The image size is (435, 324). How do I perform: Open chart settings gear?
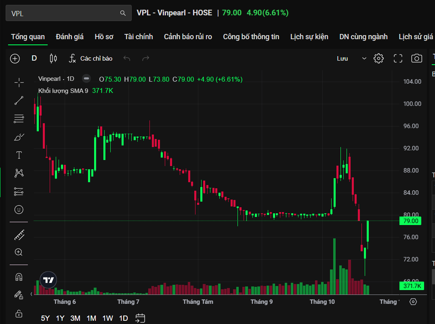coord(378,59)
